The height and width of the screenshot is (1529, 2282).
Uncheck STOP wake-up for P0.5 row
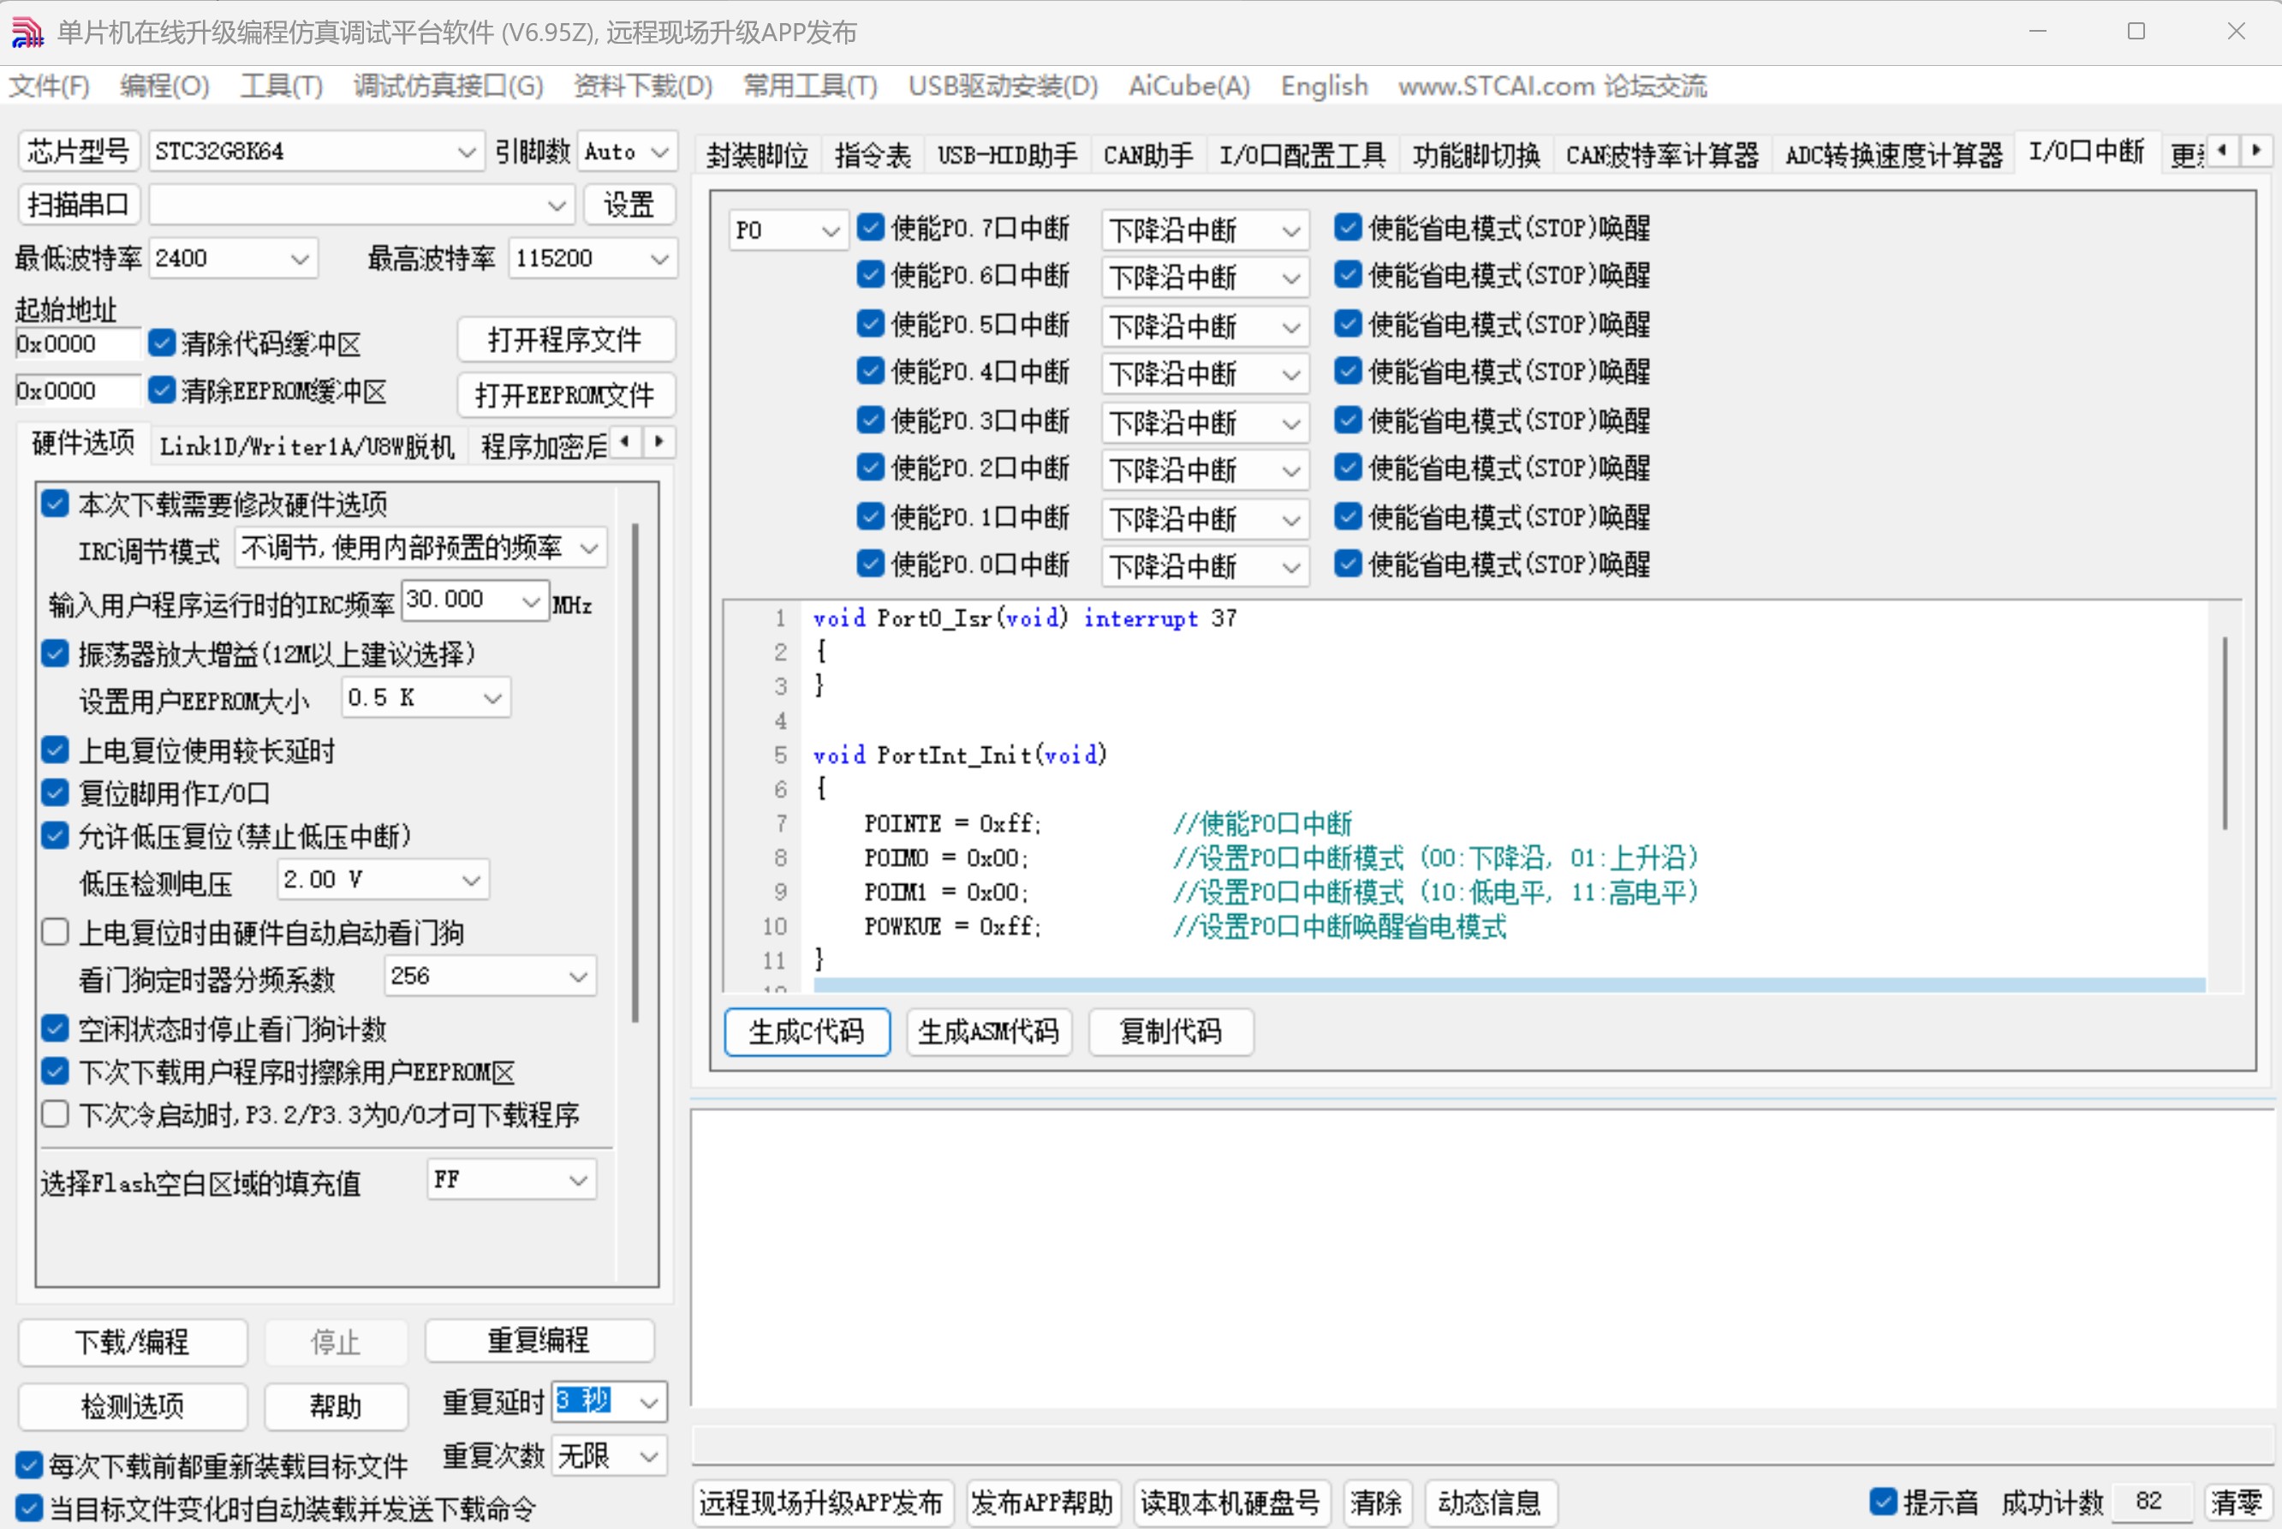[x=1348, y=324]
